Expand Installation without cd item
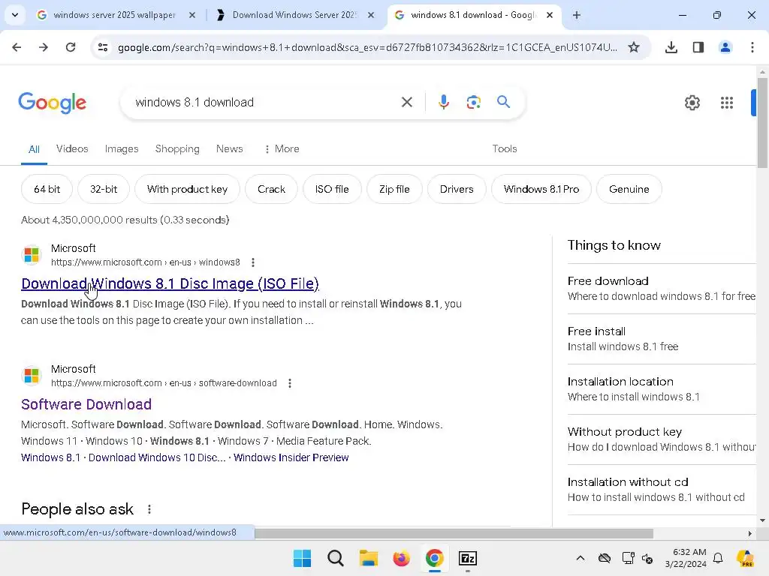 (x=662, y=490)
